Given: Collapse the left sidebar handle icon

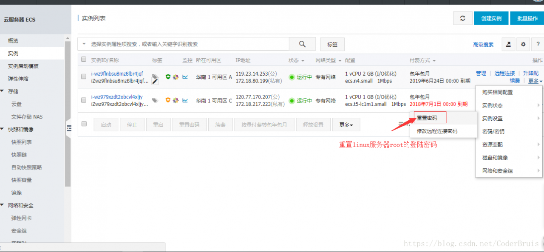Looking at the screenshot, I should 69,129.
